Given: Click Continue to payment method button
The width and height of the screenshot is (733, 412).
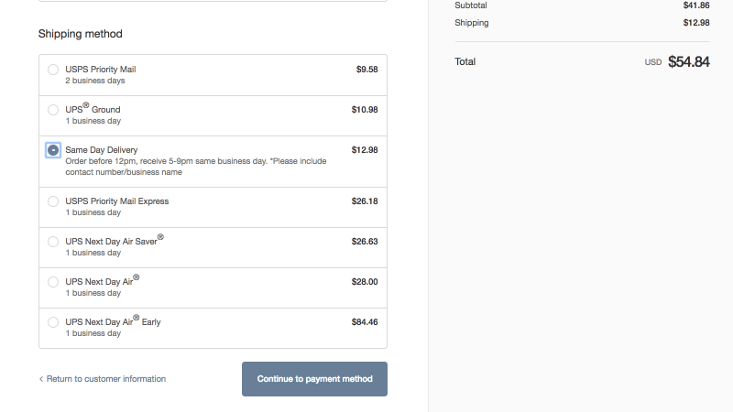Looking at the screenshot, I should (314, 379).
